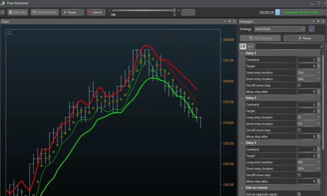This screenshot has width=327, height=196.
Task: Click the refresh icon beside the Strategy dropdown
Action: tap(311, 29)
